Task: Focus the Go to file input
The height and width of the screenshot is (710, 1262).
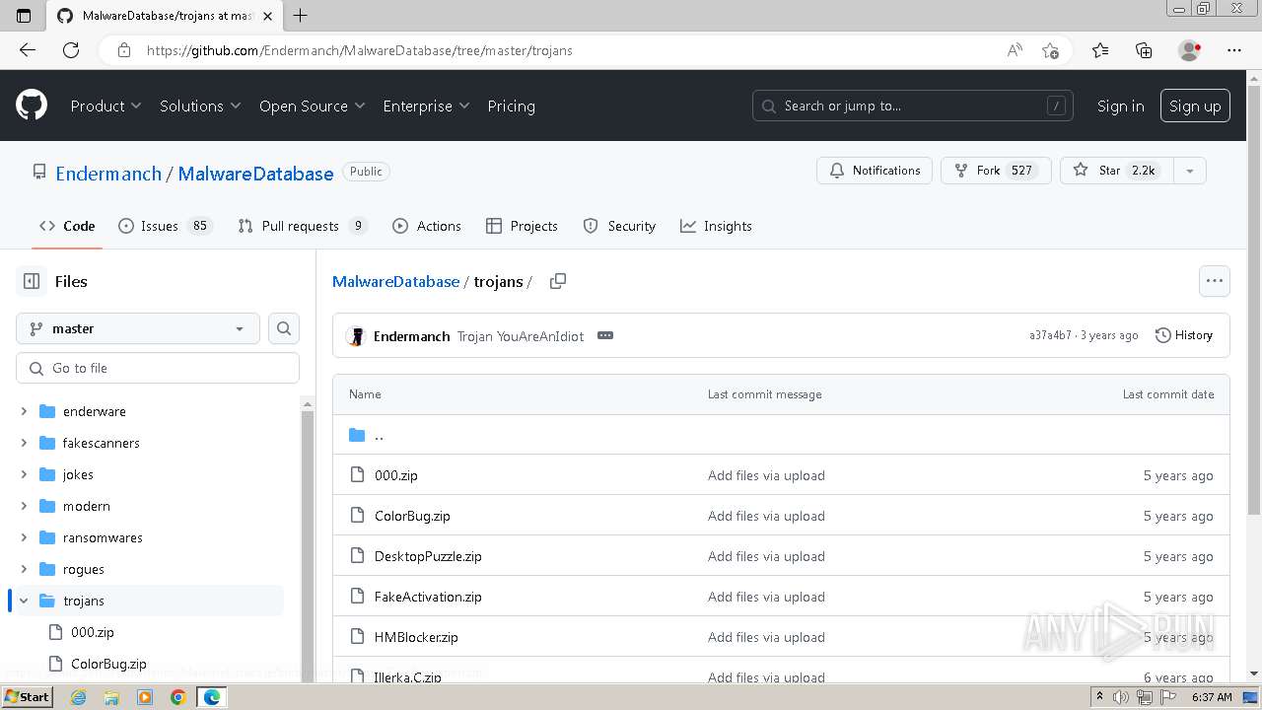Action: tap(158, 368)
